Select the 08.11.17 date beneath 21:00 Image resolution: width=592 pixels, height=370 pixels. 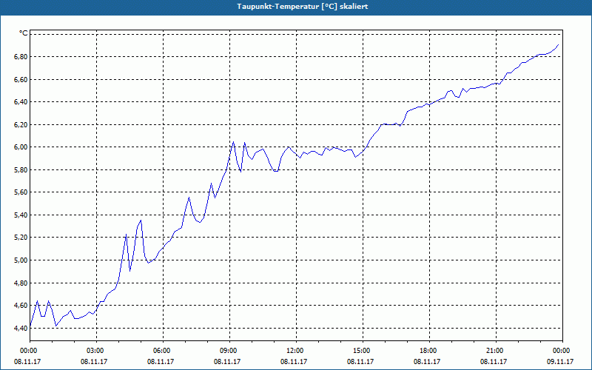[x=494, y=361]
